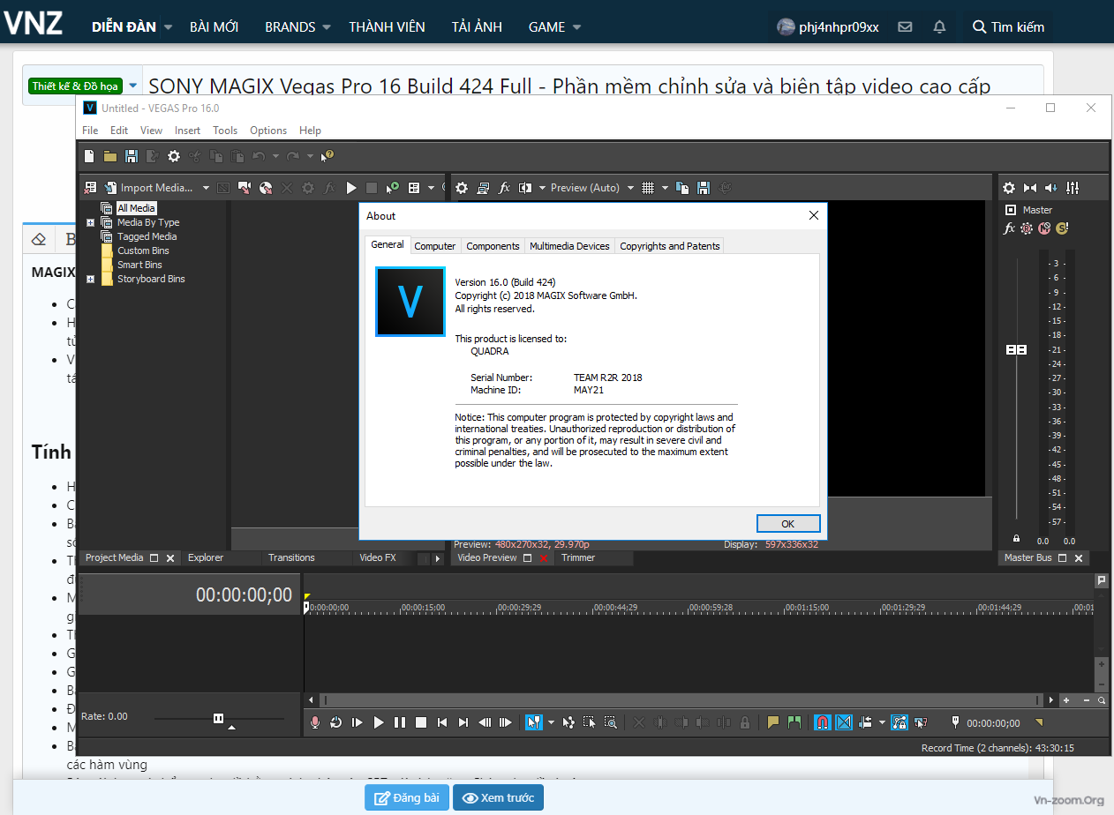Click the Video Output FX icon in preview

[505, 188]
